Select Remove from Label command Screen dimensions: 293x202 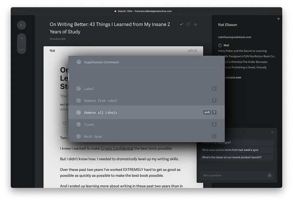point(146,100)
